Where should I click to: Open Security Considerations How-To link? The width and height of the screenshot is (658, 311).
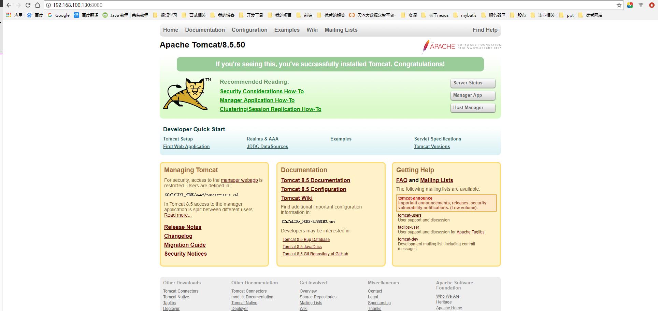tap(262, 91)
